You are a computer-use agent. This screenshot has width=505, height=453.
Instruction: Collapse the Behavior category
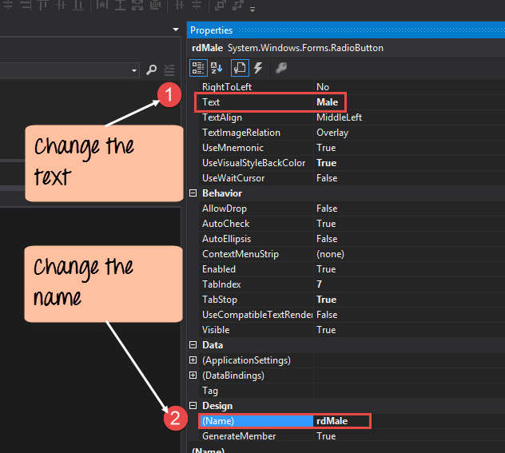[x=193, y=193]
